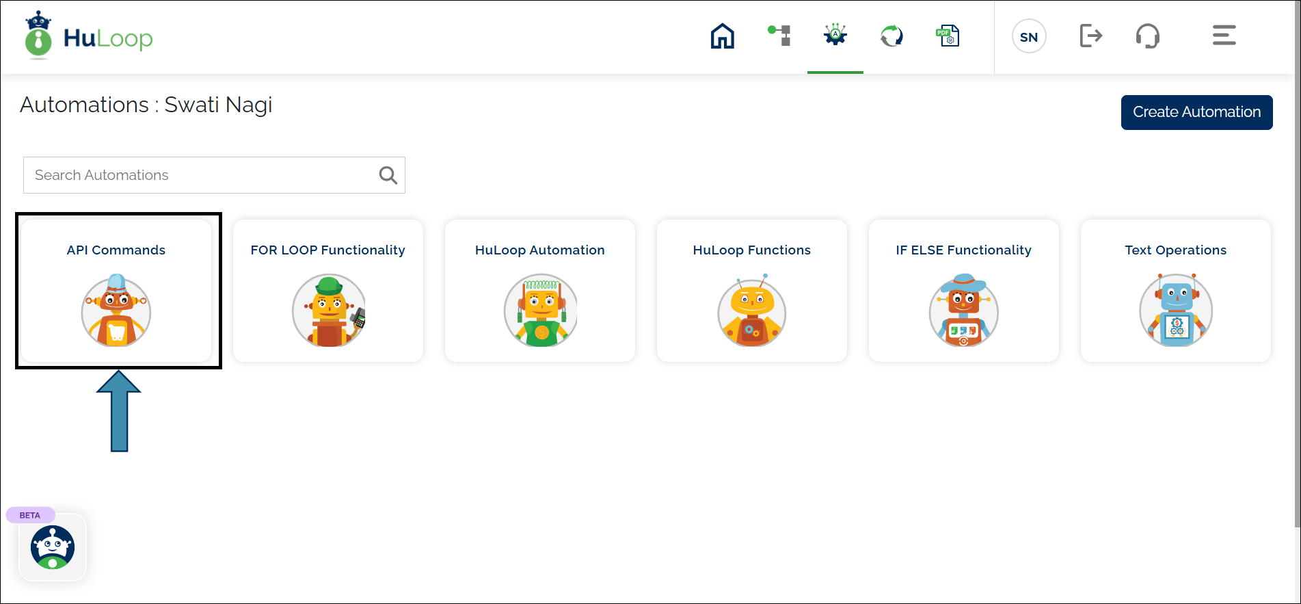The image size is (1301, 604).
Task: Open the PDF document settings icon
Action: coord(948,36)
